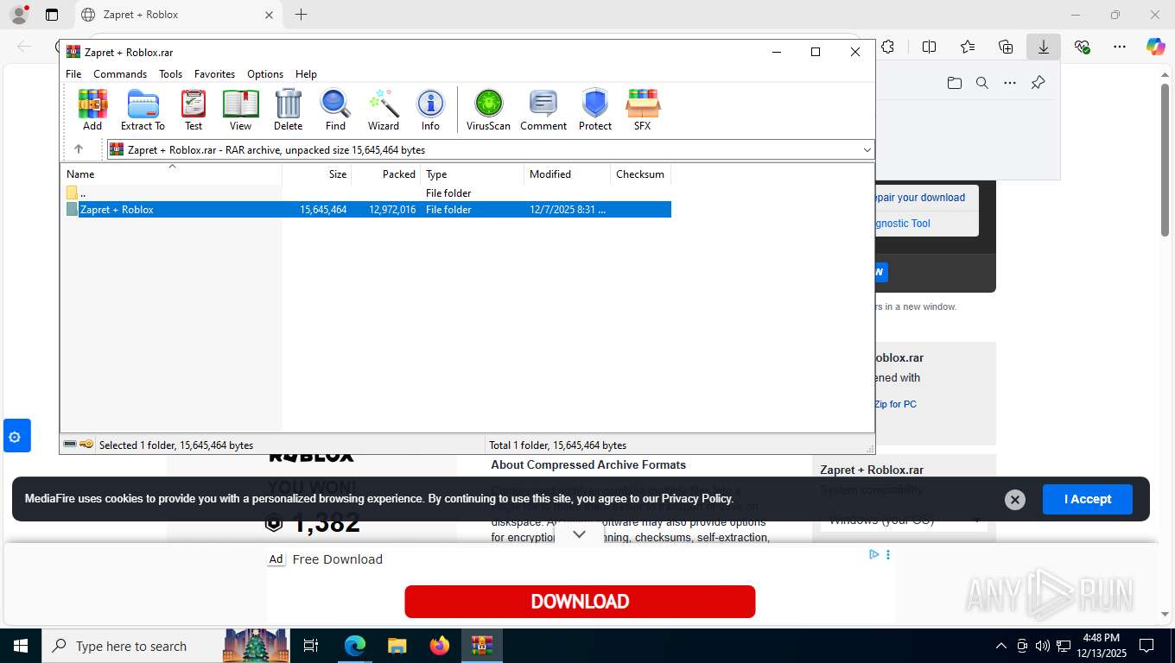
Task: Create SFX self-extracting archive
Action: pyautogui.click(x=642, y=110)
